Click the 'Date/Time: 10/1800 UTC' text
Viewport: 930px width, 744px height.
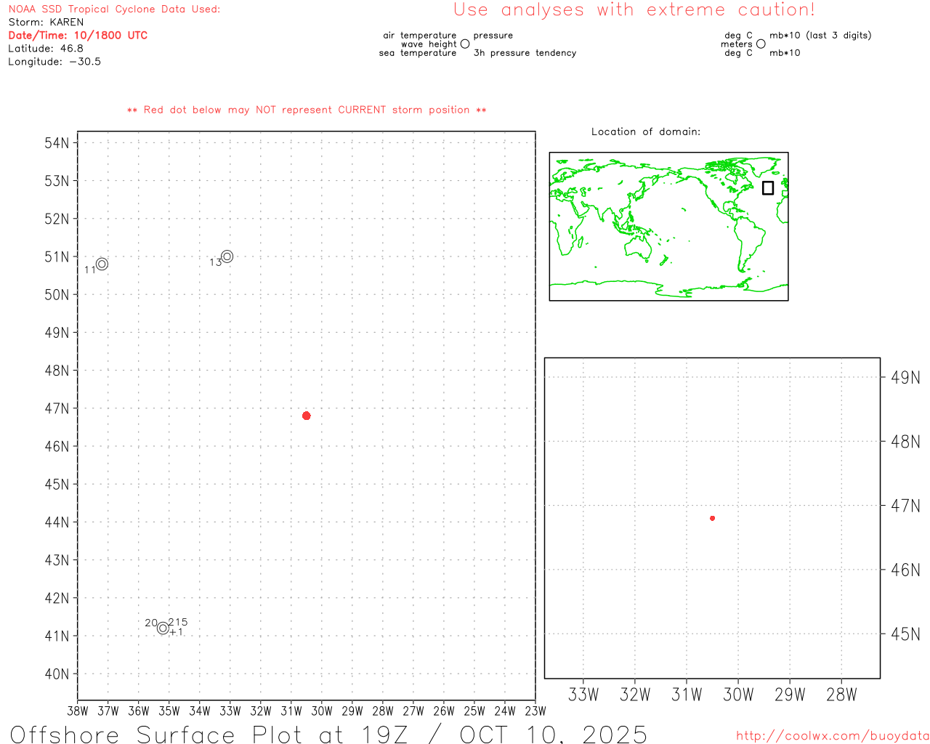(78, 35)
